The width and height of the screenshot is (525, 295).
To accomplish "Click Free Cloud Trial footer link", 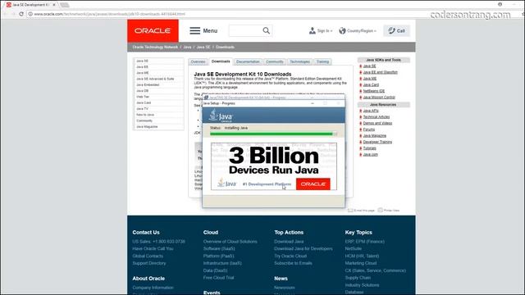I will [x=218, y=278].
